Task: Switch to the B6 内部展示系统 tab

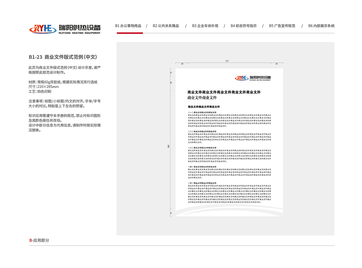Action: click(322, 26)
